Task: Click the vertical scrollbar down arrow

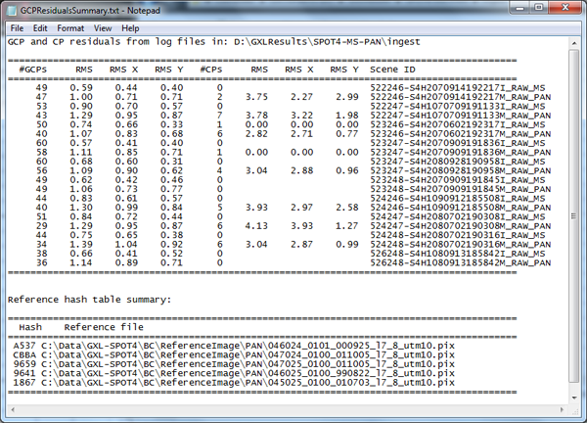Action: (574, 398)
